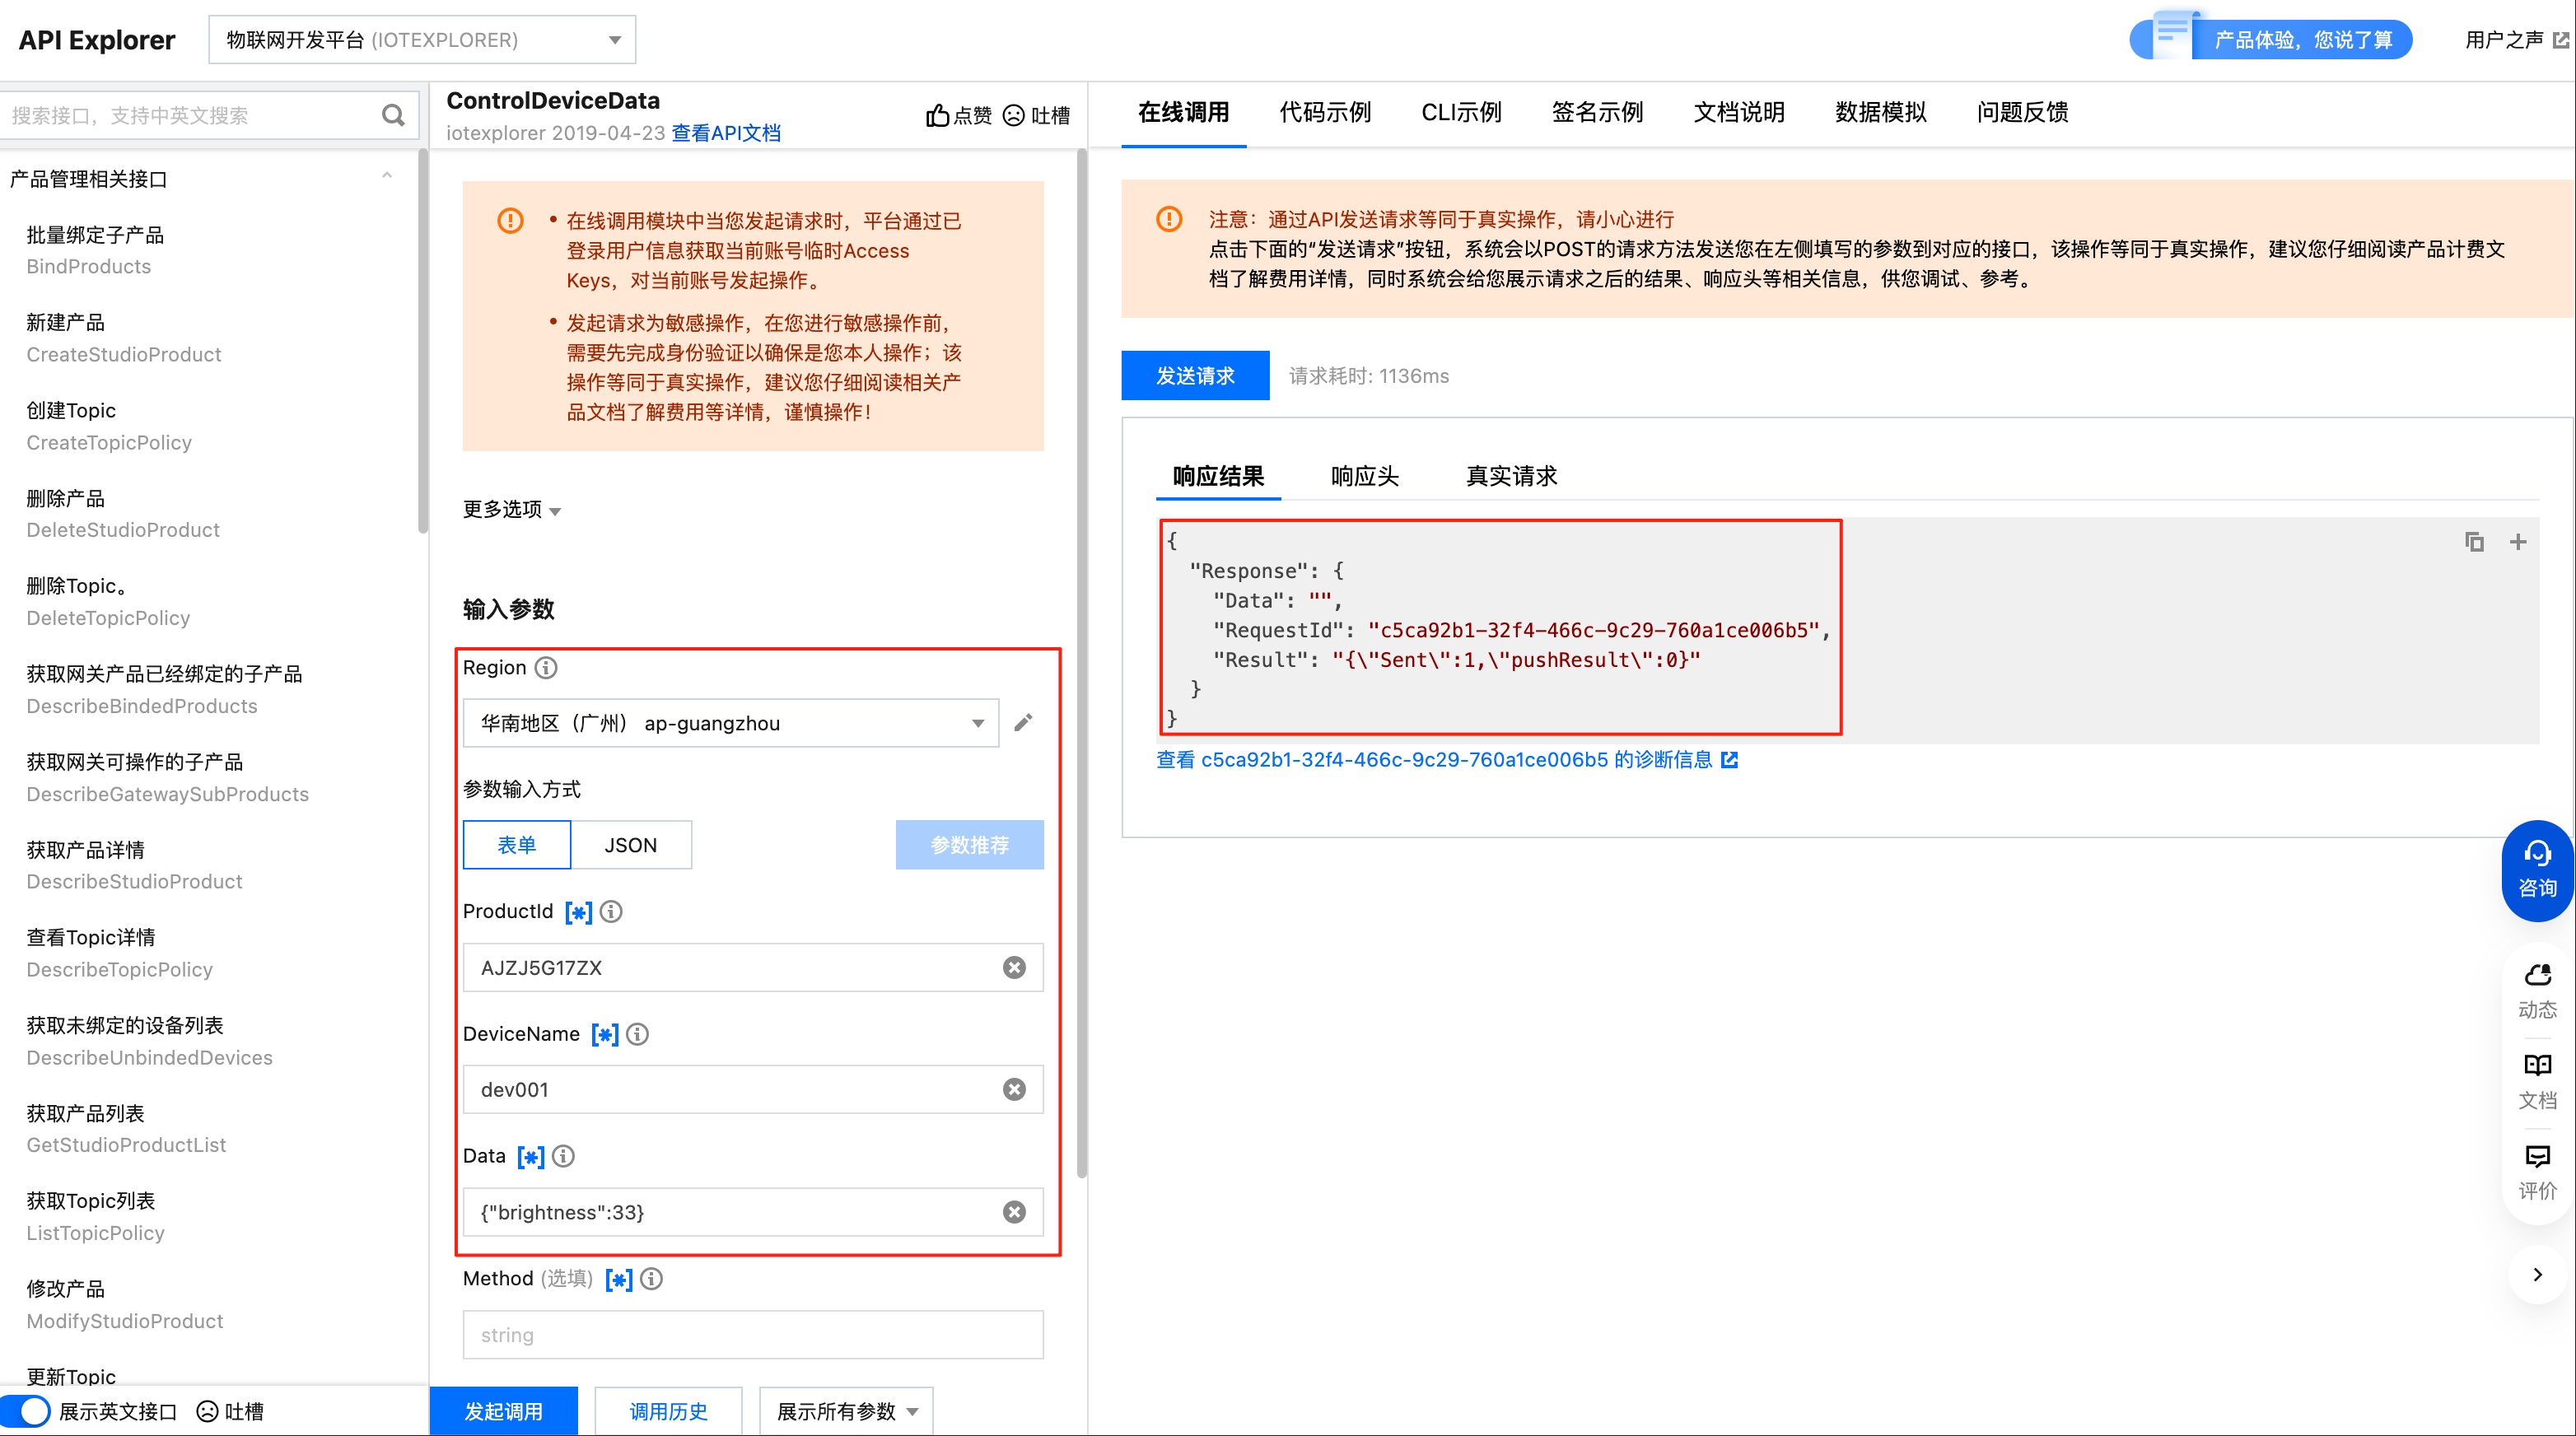Select the 表单 parameter input mode
This screenshot has width=2576, height=1436.
point(517,845)
